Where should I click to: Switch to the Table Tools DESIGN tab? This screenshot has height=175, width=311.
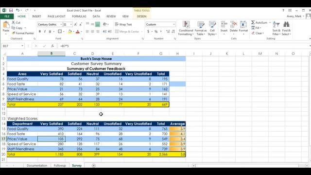point(141,16)
